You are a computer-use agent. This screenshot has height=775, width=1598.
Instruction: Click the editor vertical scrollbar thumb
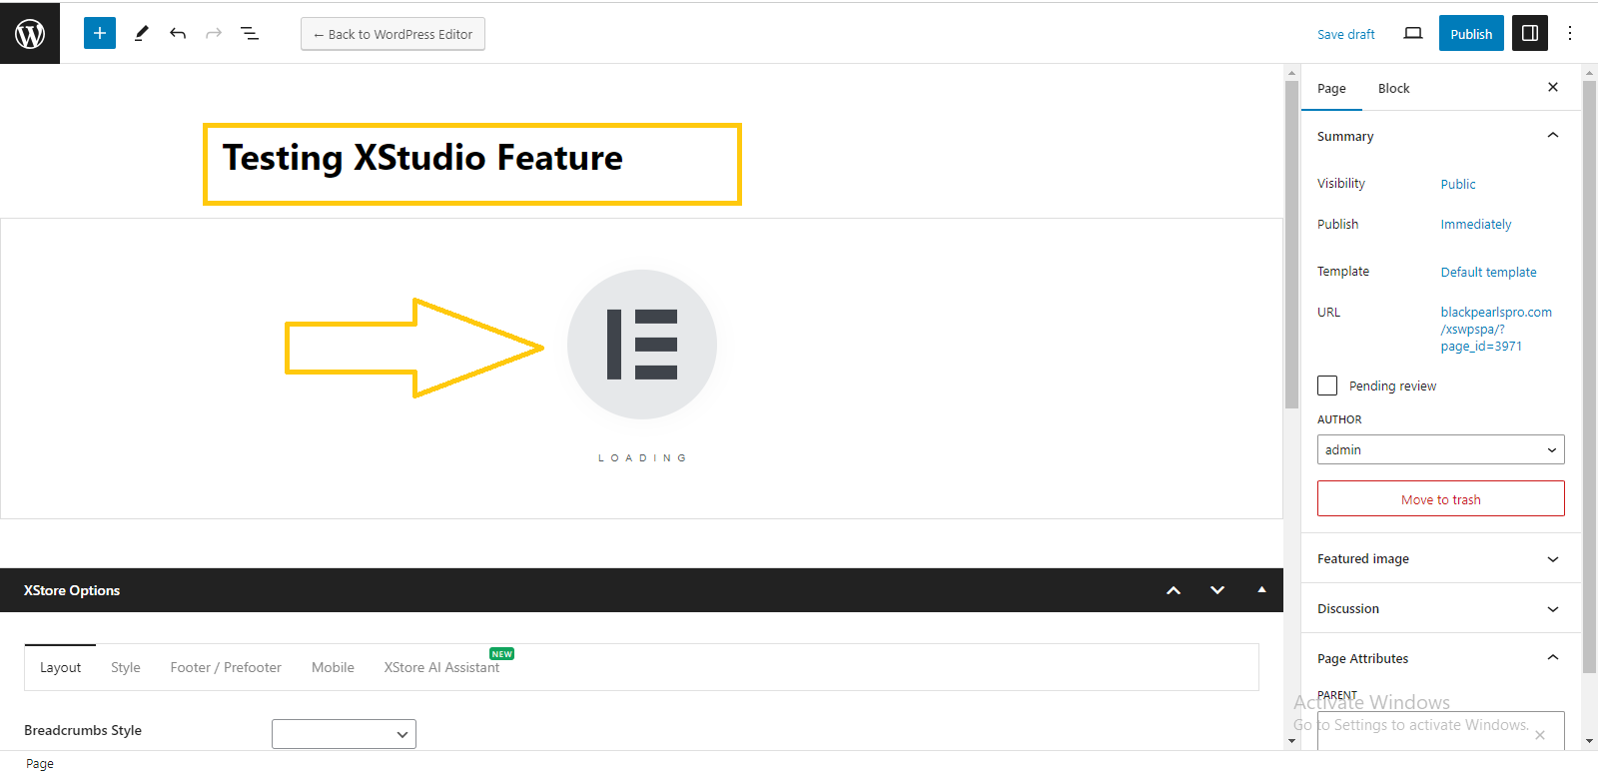point(1291,245)
